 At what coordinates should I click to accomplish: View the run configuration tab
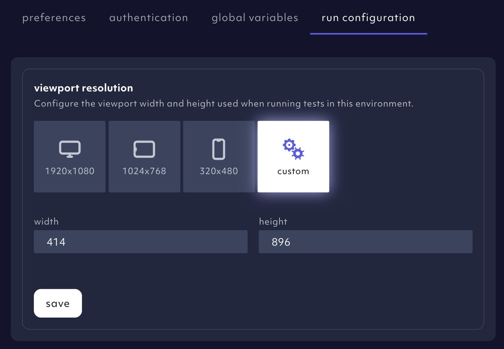point(368,18)
